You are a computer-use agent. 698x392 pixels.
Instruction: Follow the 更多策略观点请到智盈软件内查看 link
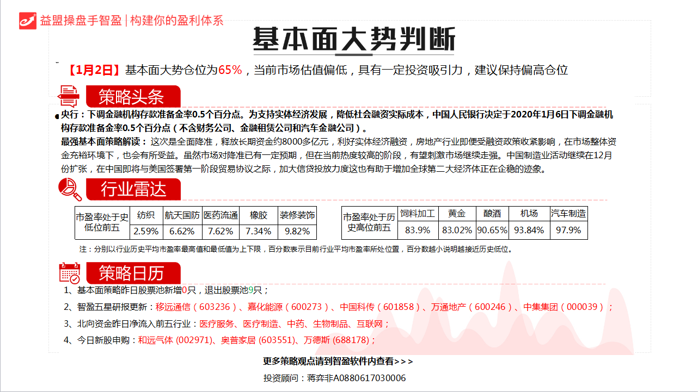point(338,361)
